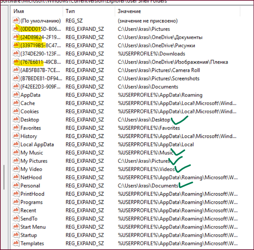Click the ab icon of My Music
The height and width of the screenshot is (250, 254).
(x=16, y=152)
